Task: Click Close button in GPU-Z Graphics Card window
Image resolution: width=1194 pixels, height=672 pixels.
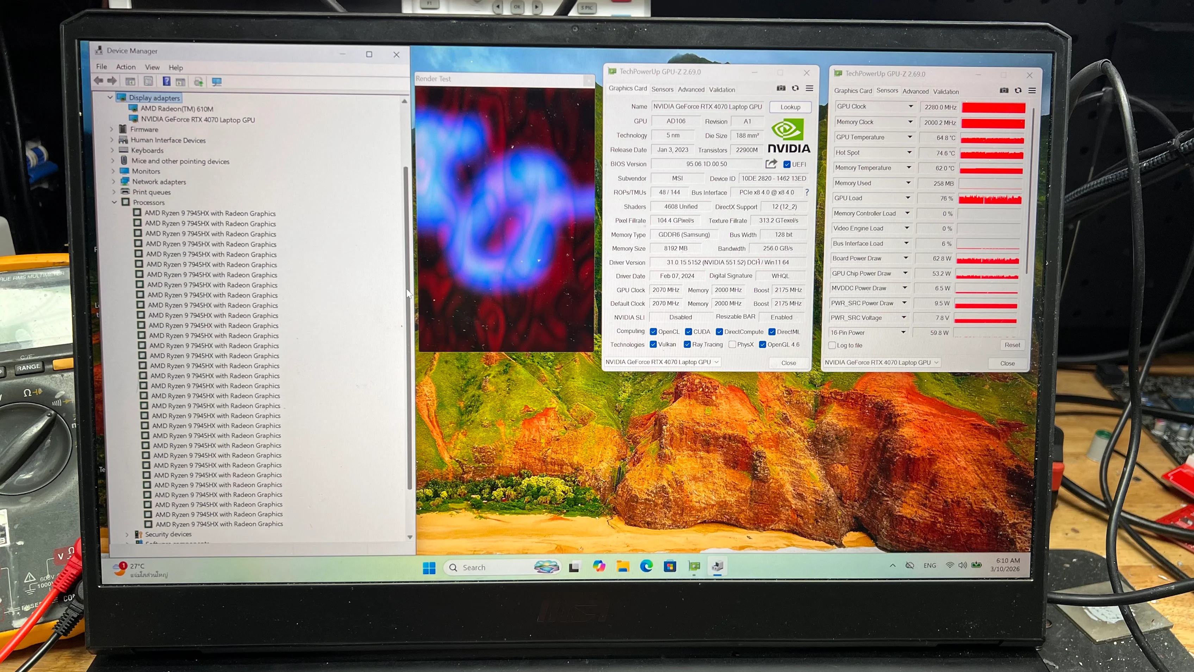Action: click(x=789, y=363)
